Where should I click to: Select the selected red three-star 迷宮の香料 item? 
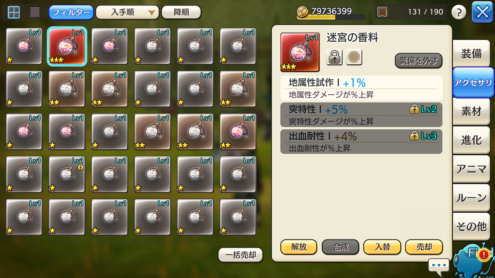click(x=67, y=46)
